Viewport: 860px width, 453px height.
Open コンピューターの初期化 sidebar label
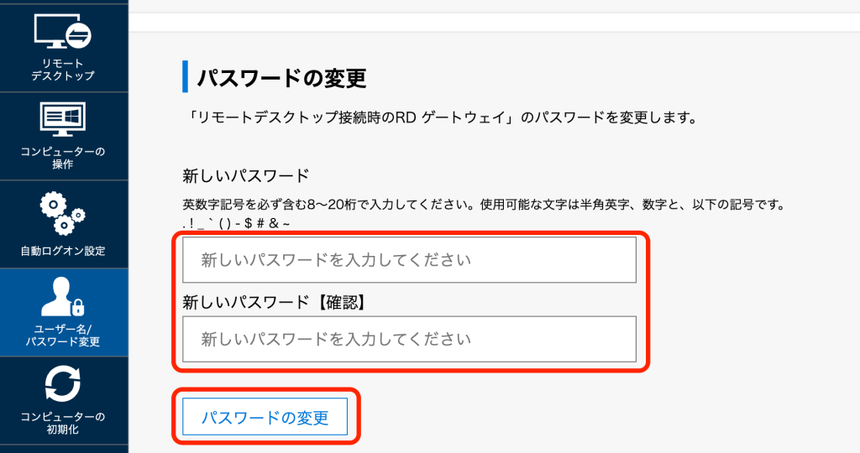pyautogui.click(x=63, y=423)
